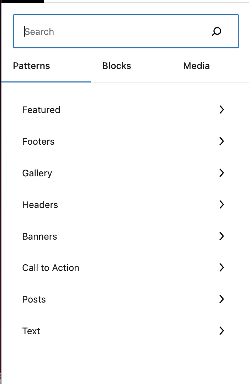This screenshot has height=384, width=249.
Task: Expand the Text category chevron
Action: 221,331
